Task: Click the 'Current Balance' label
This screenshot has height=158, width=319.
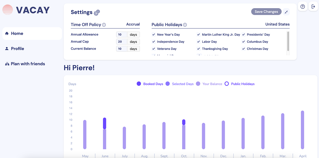Action: coord(84,49)
